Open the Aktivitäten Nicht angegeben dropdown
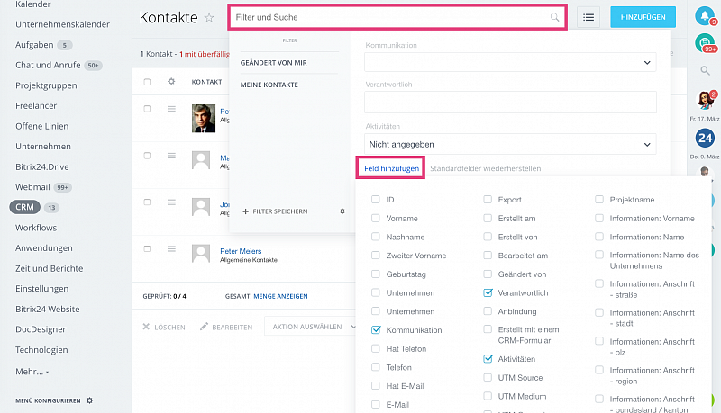This screenshot has width=721, height=413. (x=510, y=145)
